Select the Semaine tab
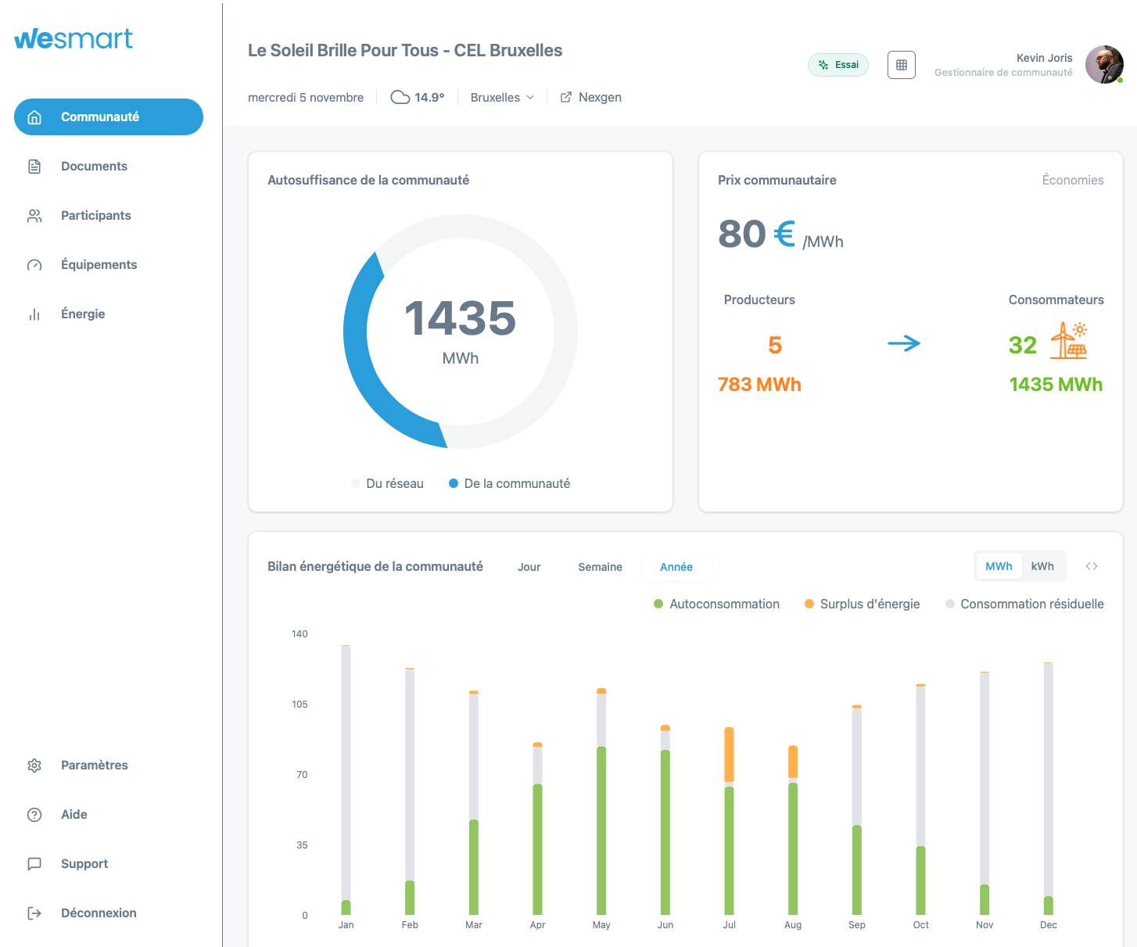Image resolution: width=1137 pixels, height=947 pixels. tap(600, 567)
